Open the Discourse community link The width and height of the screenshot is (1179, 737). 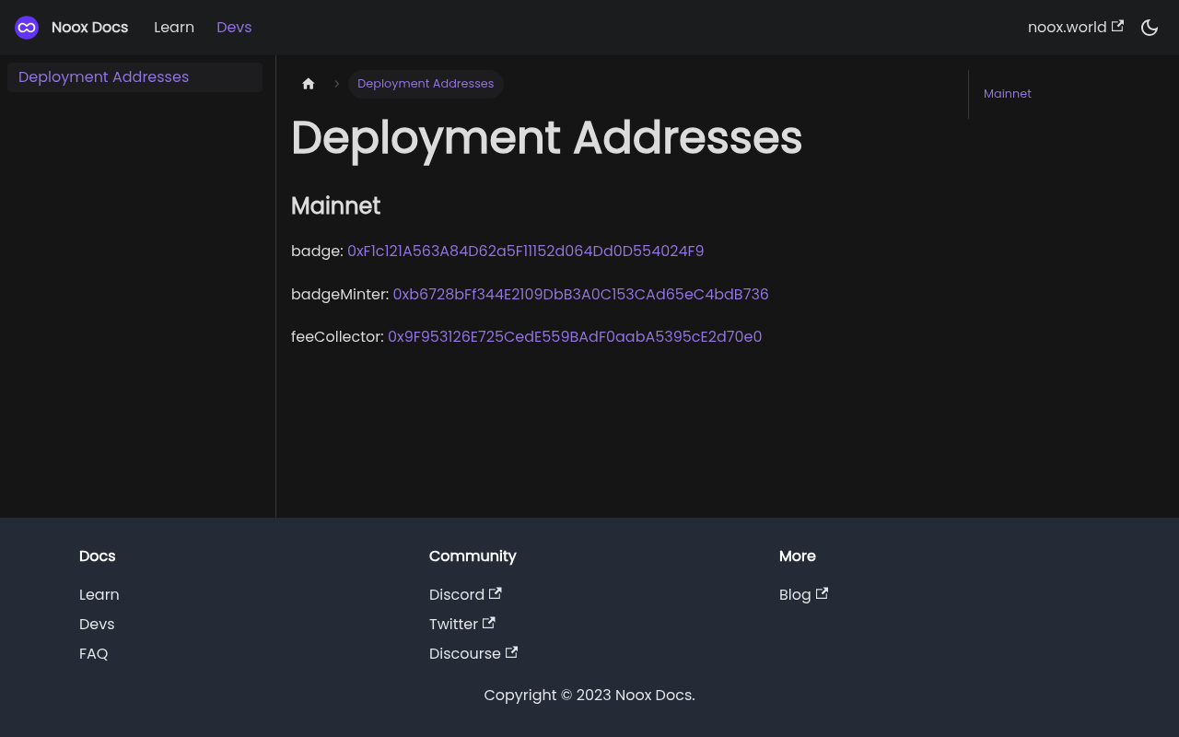[x=473, y=654]
